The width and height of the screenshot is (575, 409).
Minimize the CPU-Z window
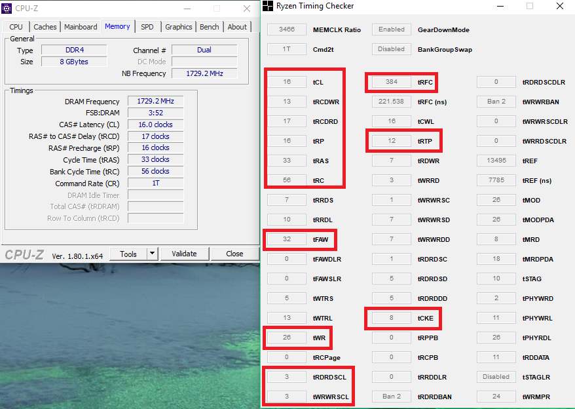187,9
